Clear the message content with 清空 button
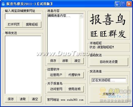Screen dimensions: 133x107 [x=77, y=61]
